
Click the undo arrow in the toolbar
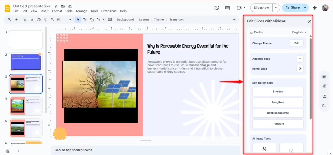25,20
